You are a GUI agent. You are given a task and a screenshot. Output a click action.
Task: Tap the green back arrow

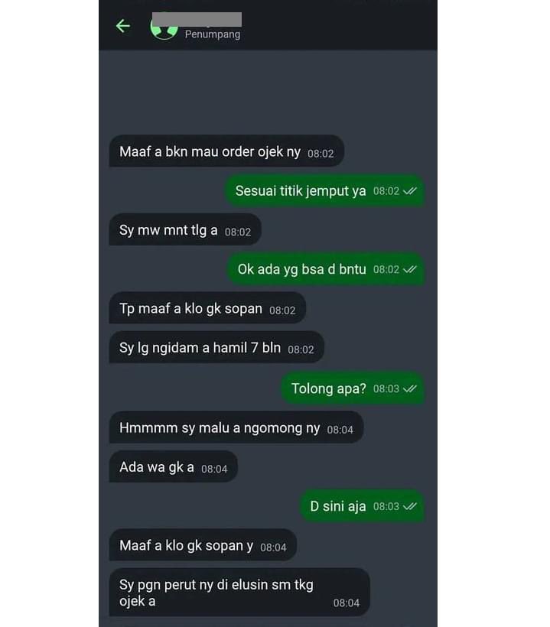coord(123,26)
